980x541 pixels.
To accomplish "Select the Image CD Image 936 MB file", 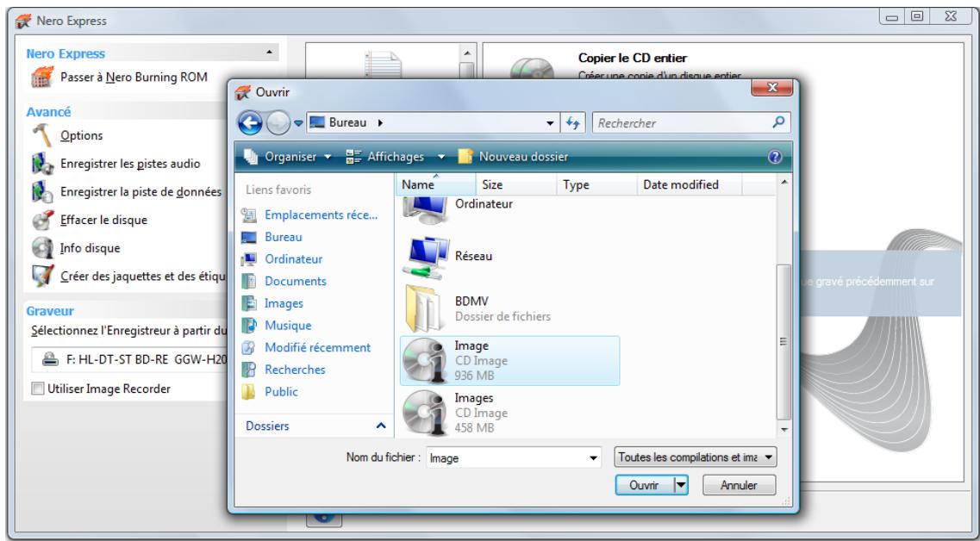I will (509, 360).
